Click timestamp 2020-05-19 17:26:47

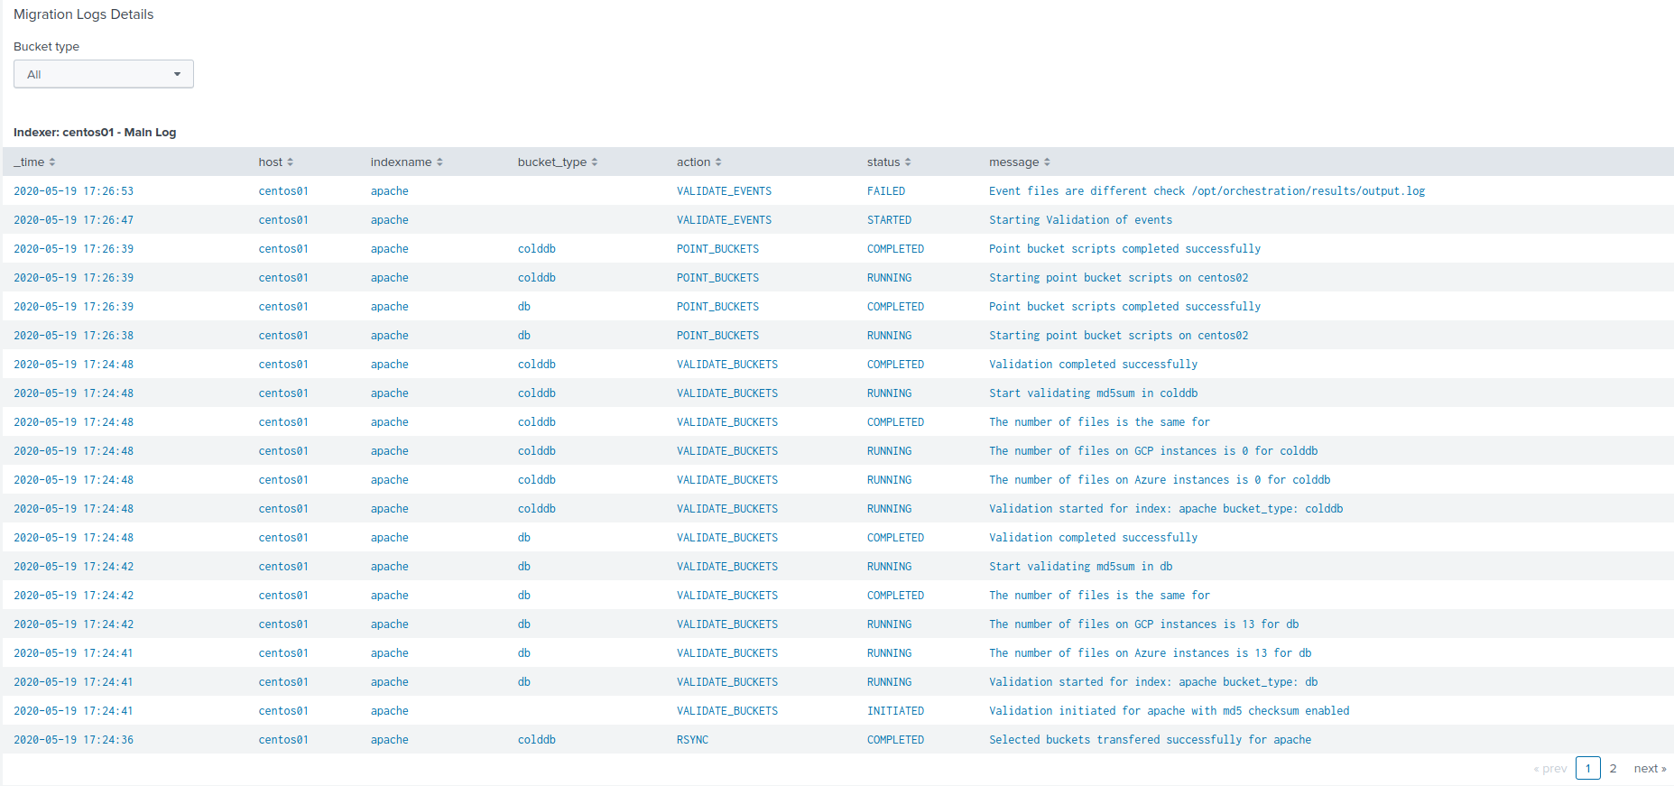73,219
